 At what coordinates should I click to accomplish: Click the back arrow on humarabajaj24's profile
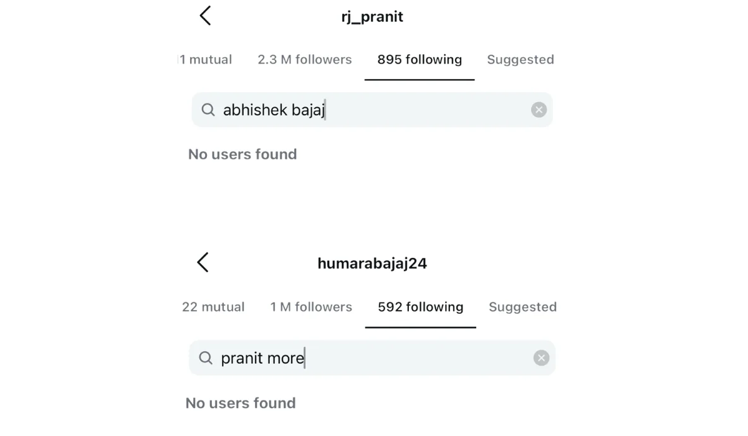[x=202, y=262]
